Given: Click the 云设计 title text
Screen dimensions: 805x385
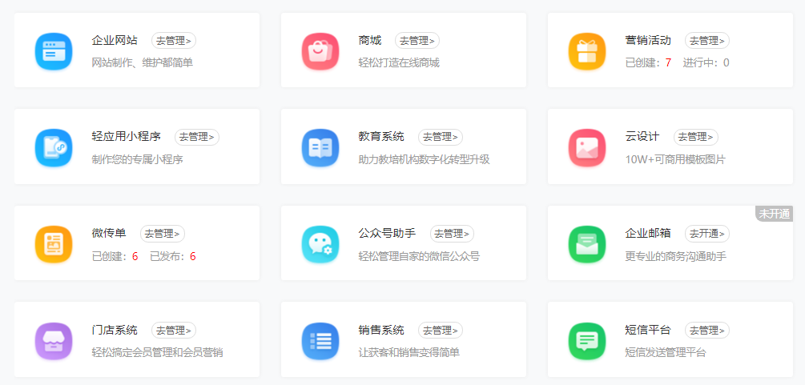Looking at the screenshot, I should click(642, 137).
